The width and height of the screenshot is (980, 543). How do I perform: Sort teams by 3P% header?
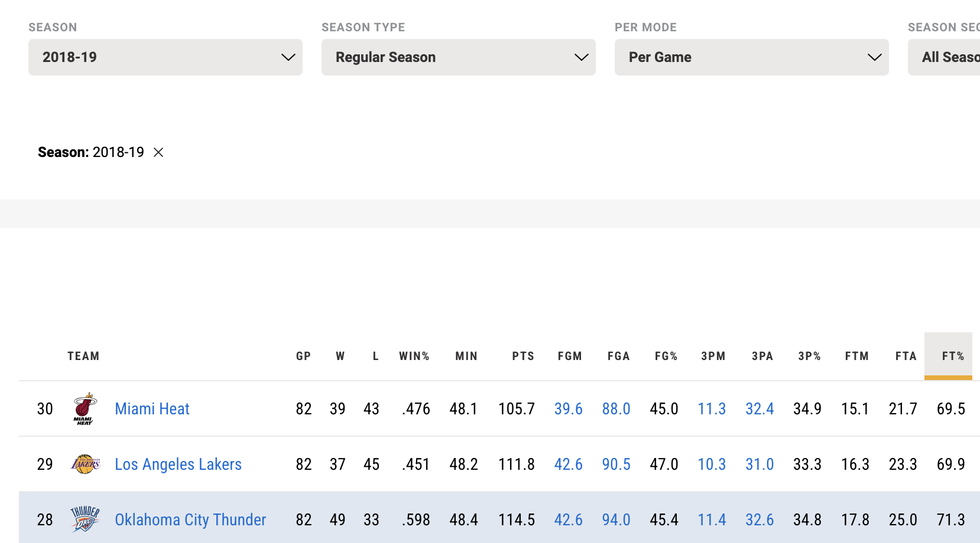[809, 356]
